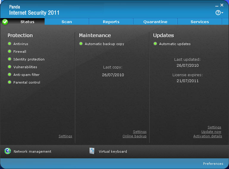Click the green checkmark status icon

click(5, 22)
